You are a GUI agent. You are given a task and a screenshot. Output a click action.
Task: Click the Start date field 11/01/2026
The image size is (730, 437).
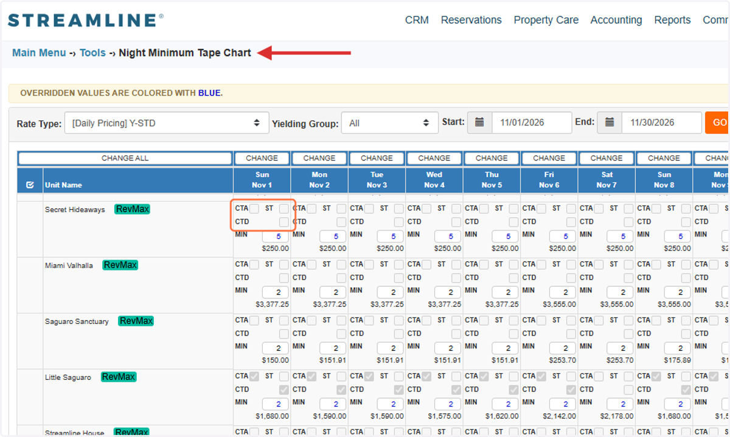tap(532, 122)
